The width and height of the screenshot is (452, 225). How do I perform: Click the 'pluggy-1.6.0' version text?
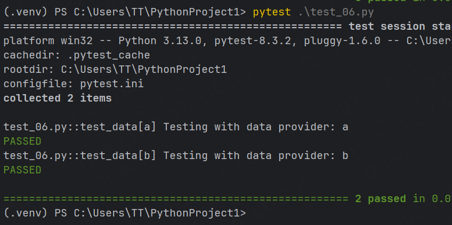click(x=342, y=41)
